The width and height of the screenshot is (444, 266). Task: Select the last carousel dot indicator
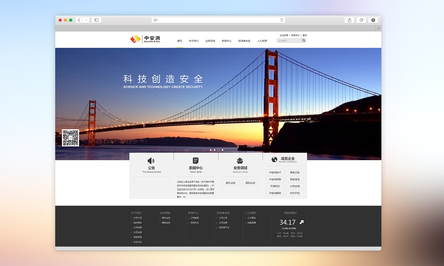pos(222,150)
